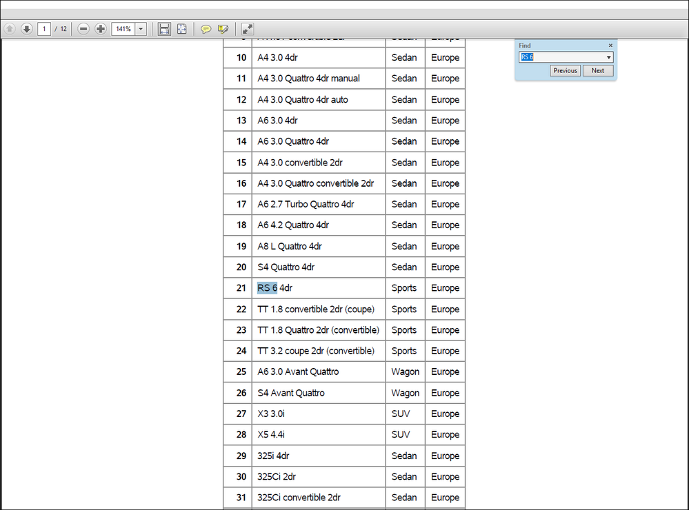
Task: Click 'Europe' origin in row 31
Action: tap(445, 498)
